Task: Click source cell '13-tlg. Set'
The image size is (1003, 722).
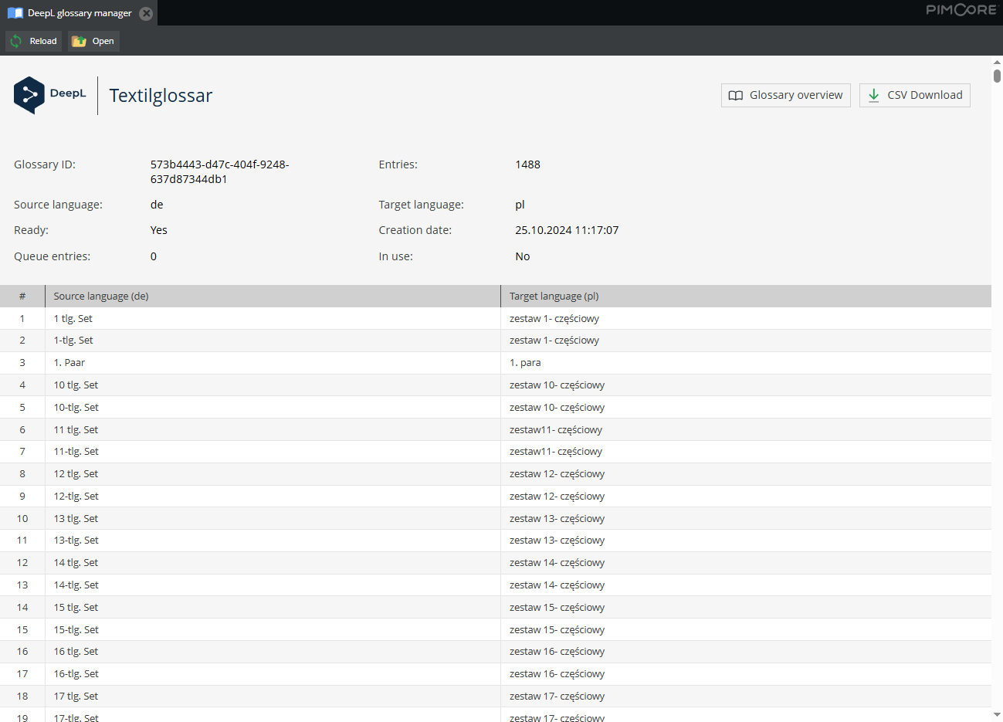Action: point(273,541)
